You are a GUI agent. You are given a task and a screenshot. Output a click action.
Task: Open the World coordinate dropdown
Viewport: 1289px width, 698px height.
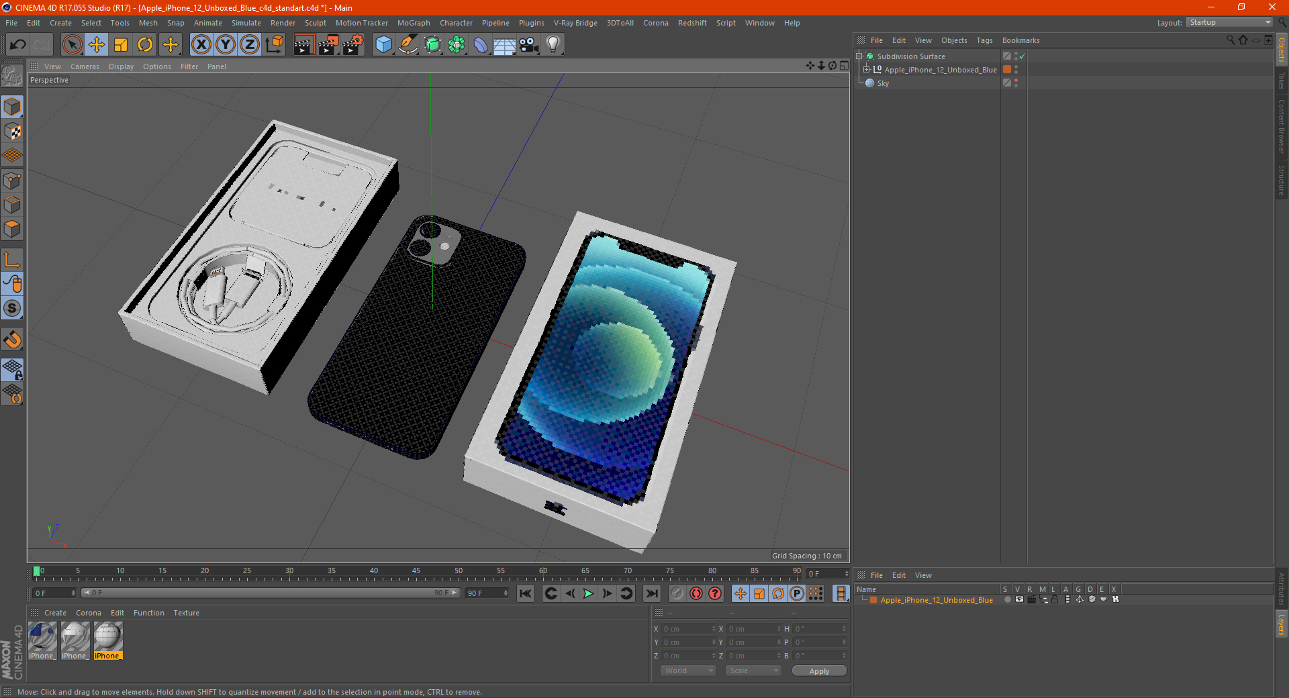(x=688, y=670)
